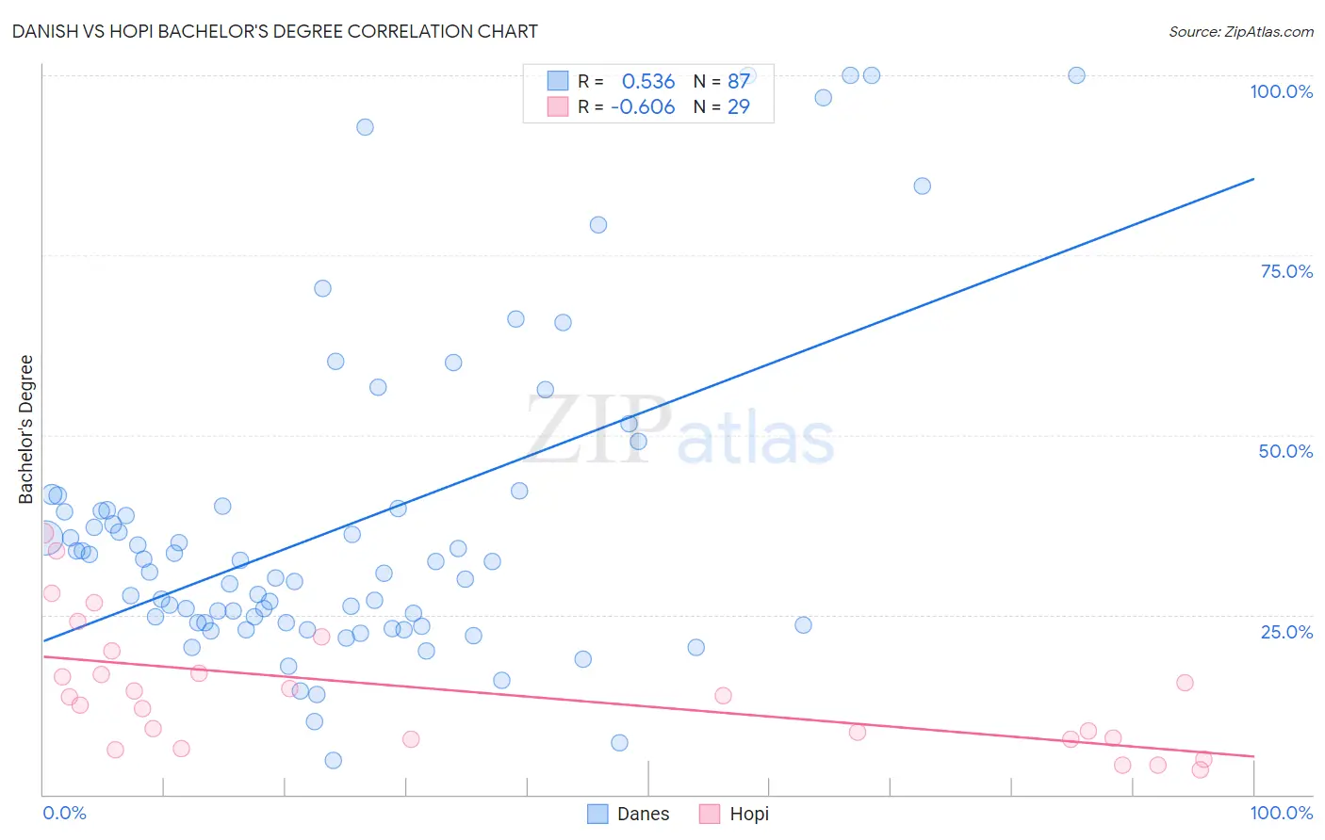Click the -0.606 correlation value
The width and height of the screenshot is (1325, 840).
[x=643, y=106]
